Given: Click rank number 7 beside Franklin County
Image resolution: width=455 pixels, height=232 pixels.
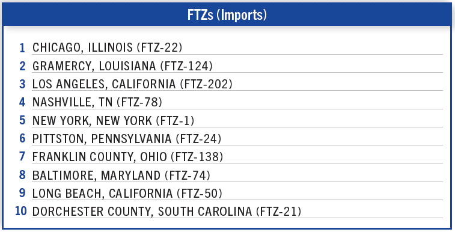Looking at the screenshot, I should click(22, 157).
